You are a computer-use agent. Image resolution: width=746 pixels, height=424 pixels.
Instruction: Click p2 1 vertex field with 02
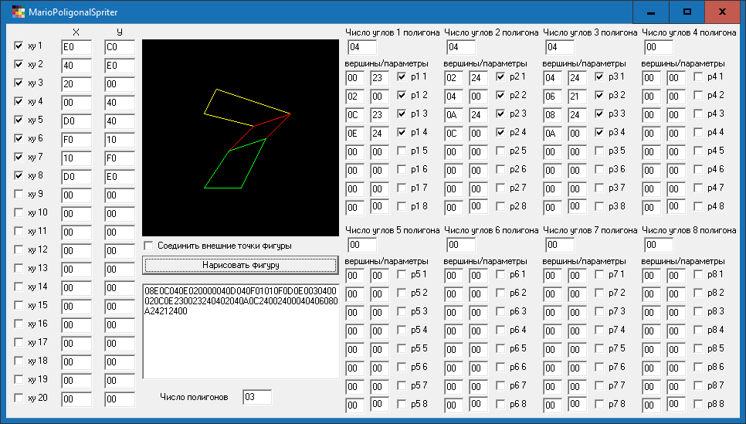(454, 78)
